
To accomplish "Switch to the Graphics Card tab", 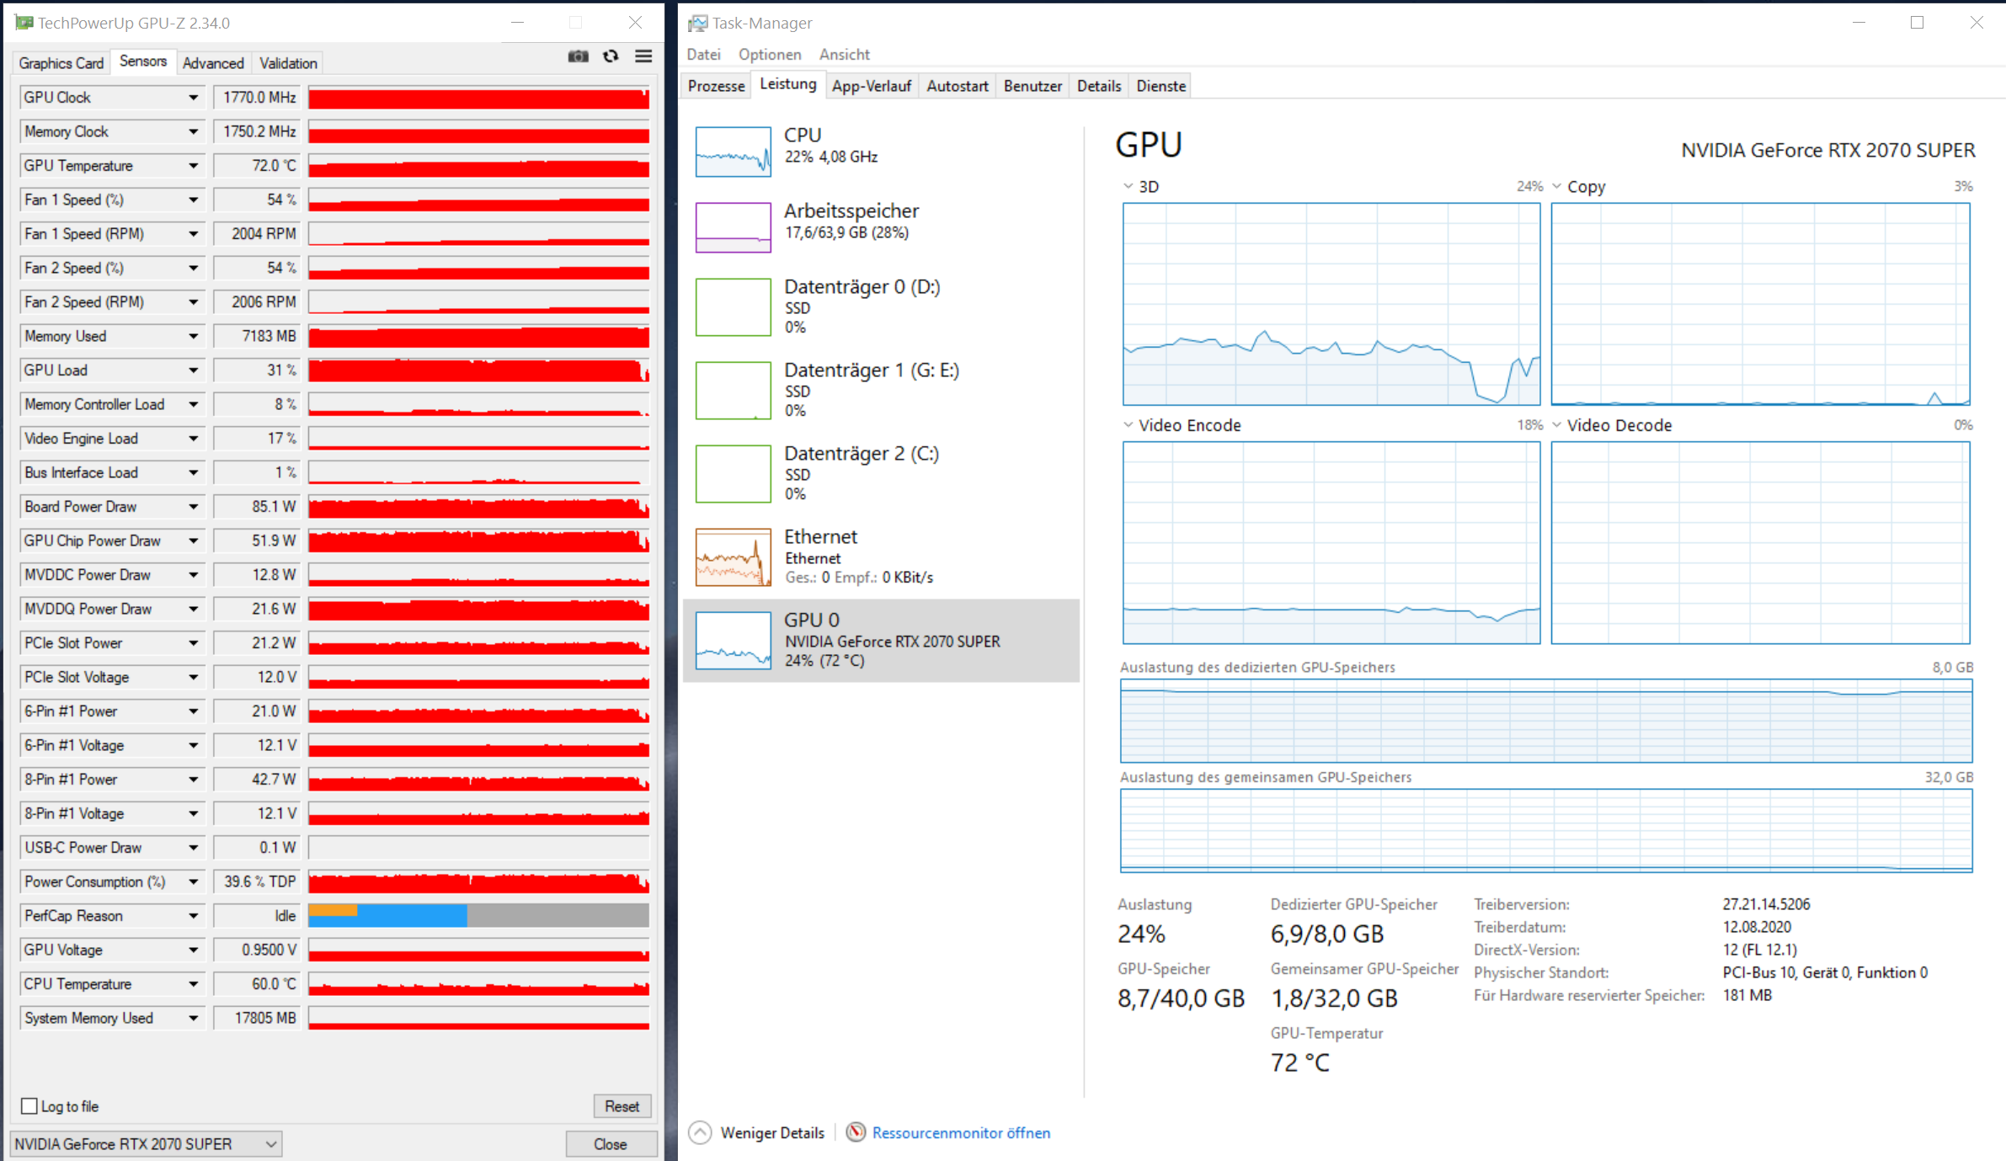I will point(61,63).
